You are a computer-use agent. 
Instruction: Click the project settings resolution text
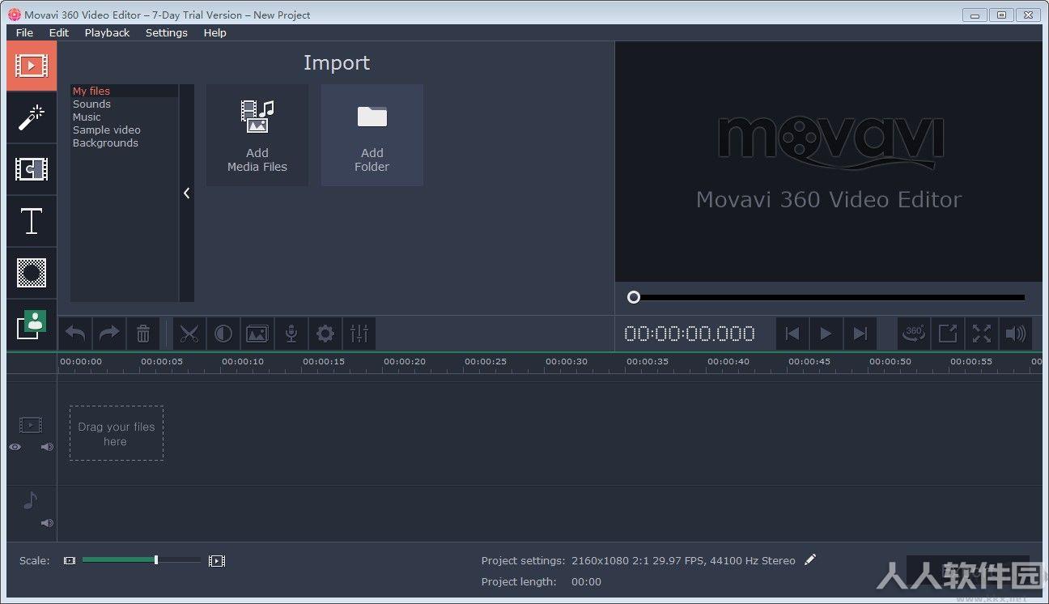coord(683,560)
